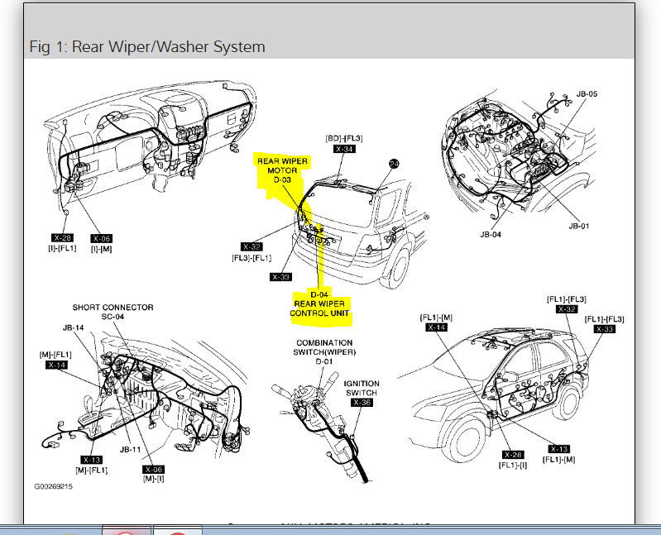Image resolution: width=661 pixels, height=535 pixels.
Task: Click the X-36 ignition switch label
Action: 362,403
